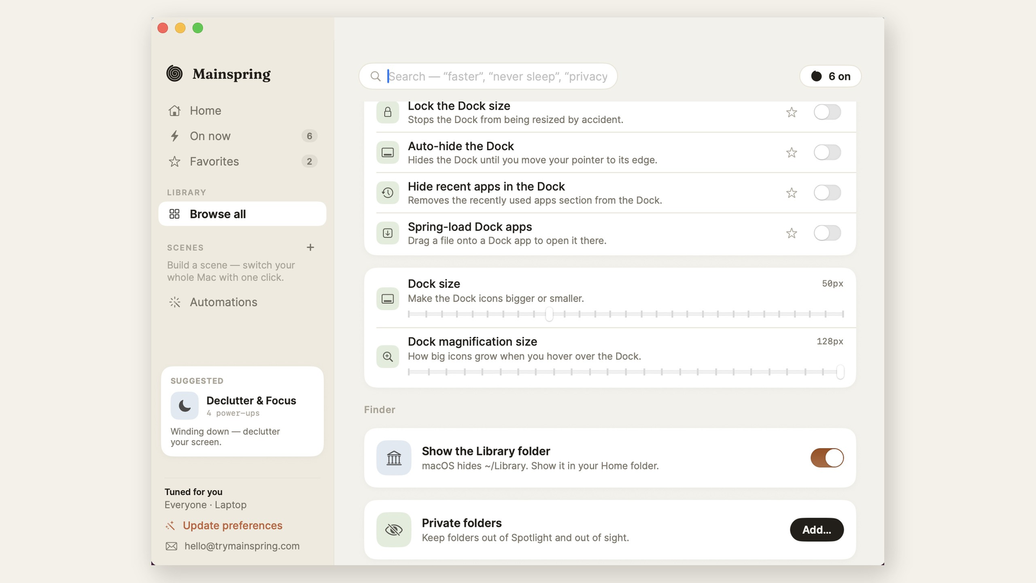
Task: Focus the search power-ups field
Action: coord(488,77)
